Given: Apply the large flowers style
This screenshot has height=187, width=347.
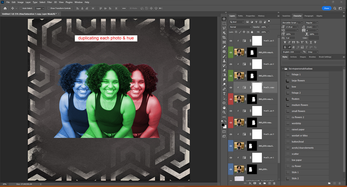Looking at the screenshot, I should pyautogui.click(x=306, y=81).
